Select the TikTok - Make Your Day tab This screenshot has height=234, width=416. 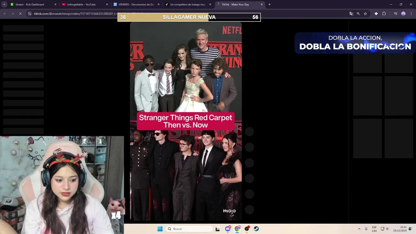click(x=240, y=5)
